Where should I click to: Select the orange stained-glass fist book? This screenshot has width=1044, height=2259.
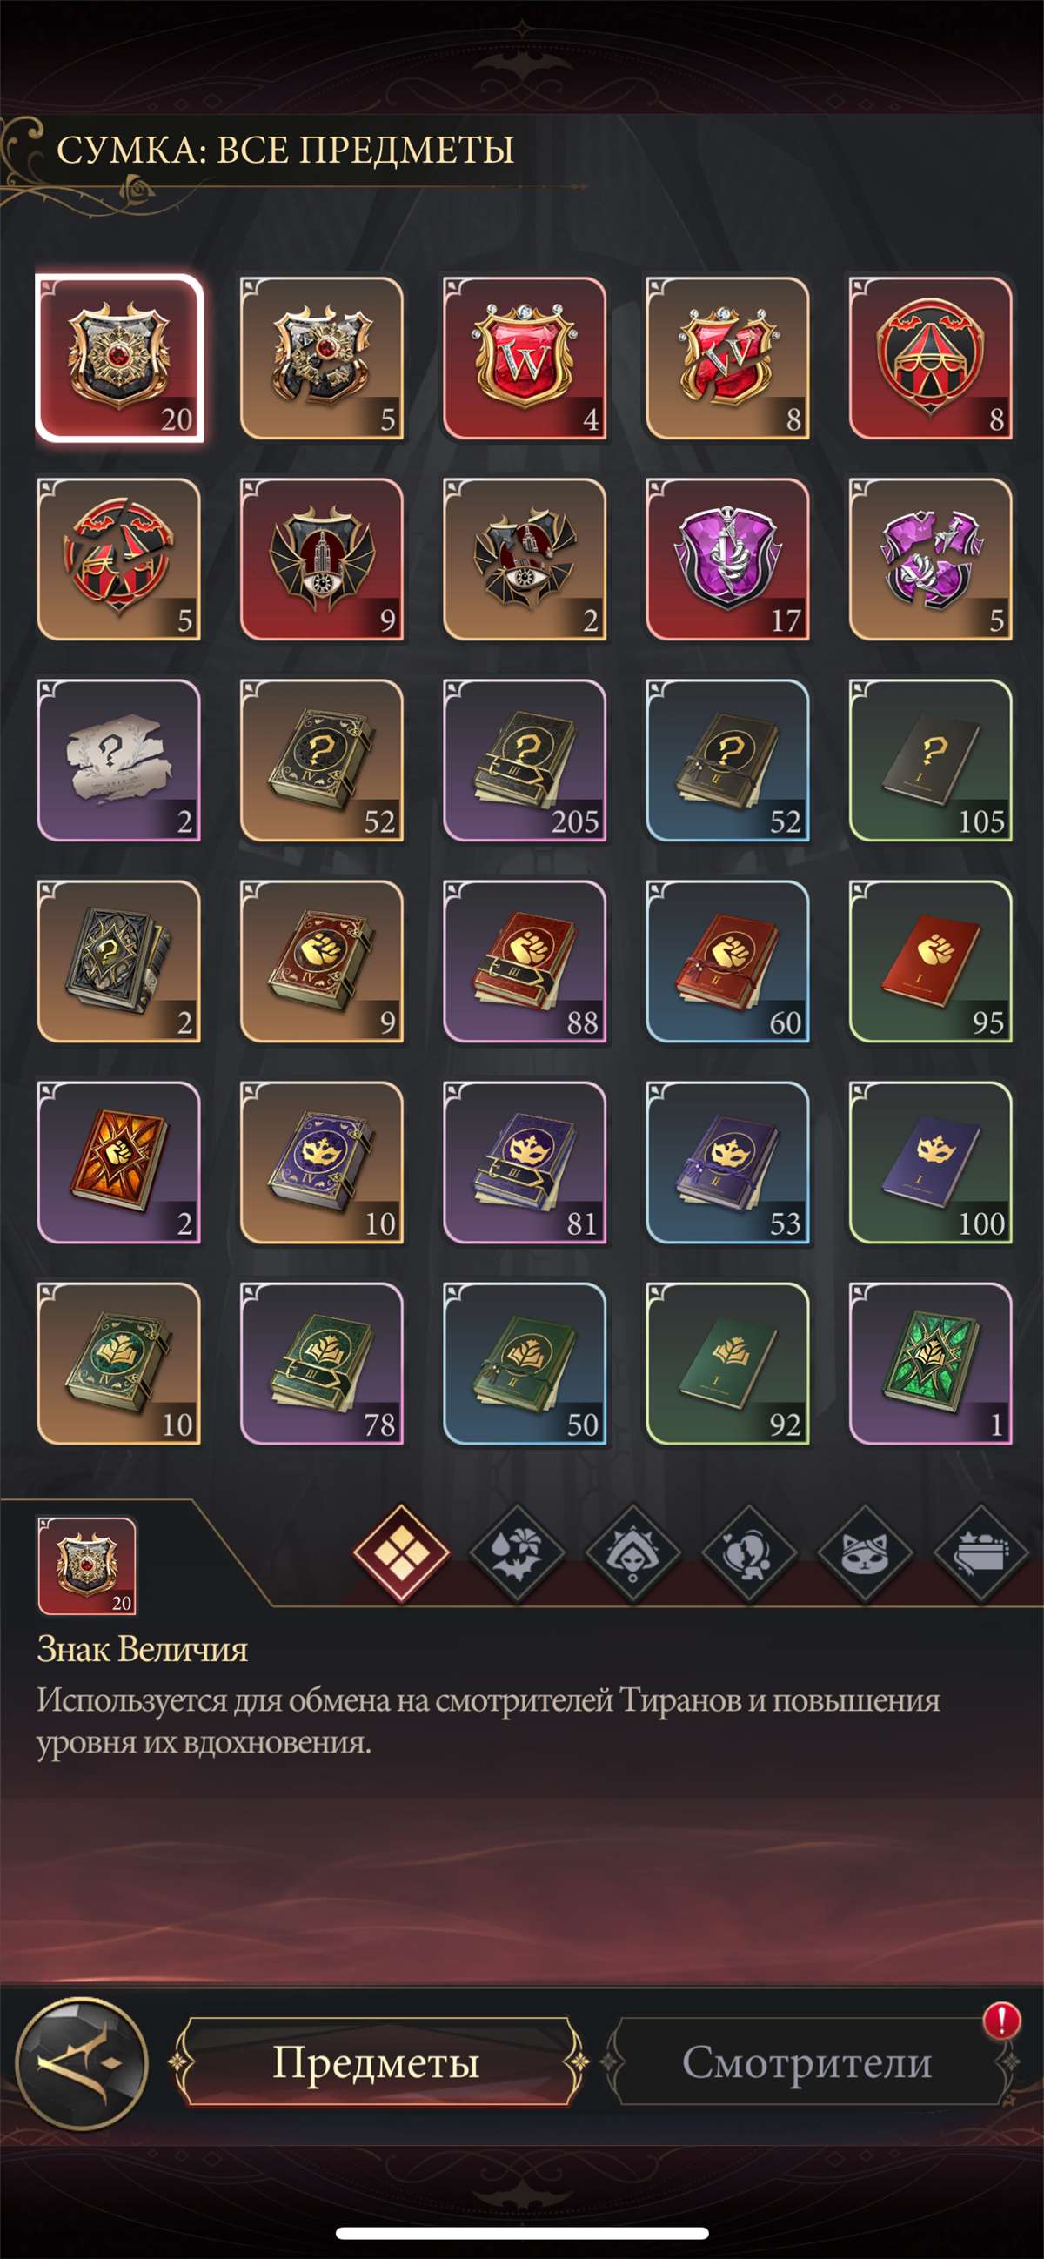tap(118, 1162)
